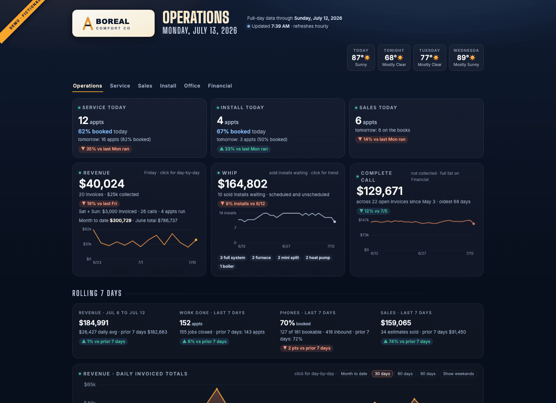The height and width of the screenshot is (403, 556).
Task: Click the 2 mini split chip
Action: coord(288,258)
